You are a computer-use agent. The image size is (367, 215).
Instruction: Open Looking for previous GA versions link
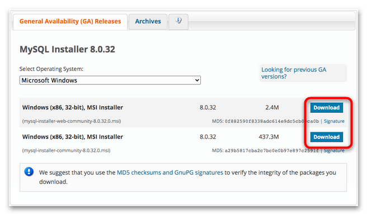click(294, 73)
